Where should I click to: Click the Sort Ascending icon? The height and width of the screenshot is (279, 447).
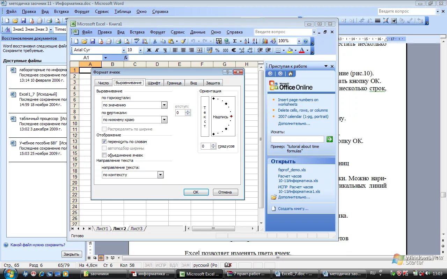coord(246,41)
